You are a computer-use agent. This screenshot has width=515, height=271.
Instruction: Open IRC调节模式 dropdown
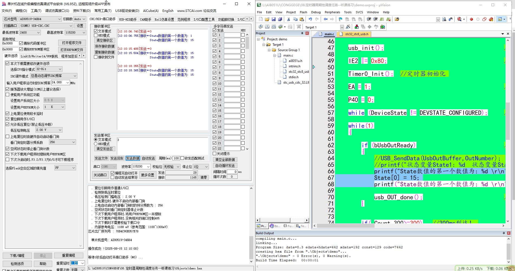(x=54, y=76)
